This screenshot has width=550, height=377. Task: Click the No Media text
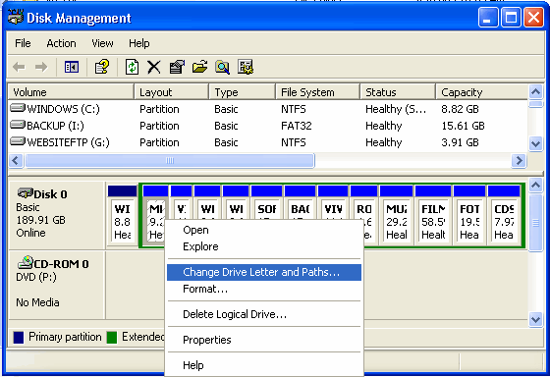click(x=37, y=302)
